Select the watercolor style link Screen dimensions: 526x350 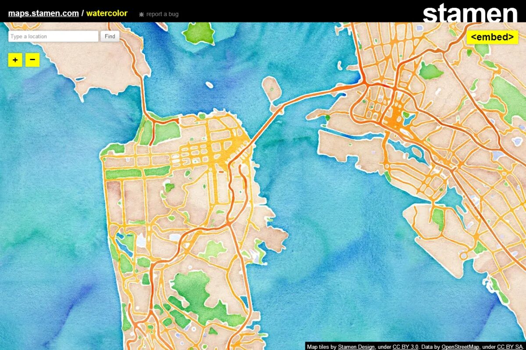pyautogui.click(x=107, y=14)
